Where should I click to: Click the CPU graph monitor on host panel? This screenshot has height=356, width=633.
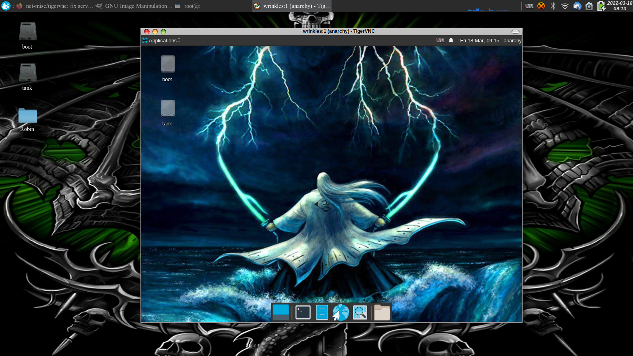pyautogui.click(x=489, y=6)
